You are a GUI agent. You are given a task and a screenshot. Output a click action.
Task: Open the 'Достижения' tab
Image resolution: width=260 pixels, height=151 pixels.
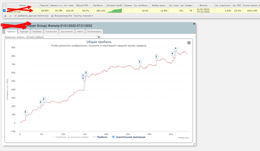pyautogui.click(x=66, y=32)
